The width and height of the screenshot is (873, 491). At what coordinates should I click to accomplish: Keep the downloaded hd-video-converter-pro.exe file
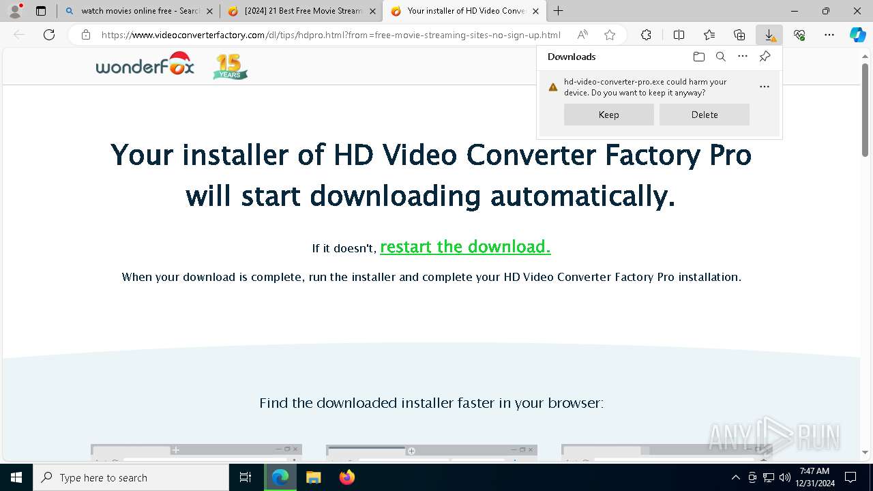[x=609, y=115]
